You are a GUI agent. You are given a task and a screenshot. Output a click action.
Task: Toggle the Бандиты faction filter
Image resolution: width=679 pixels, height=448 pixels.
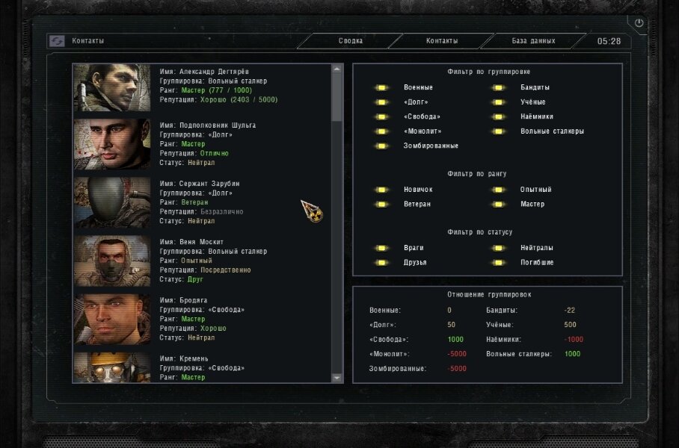point(499,88)
